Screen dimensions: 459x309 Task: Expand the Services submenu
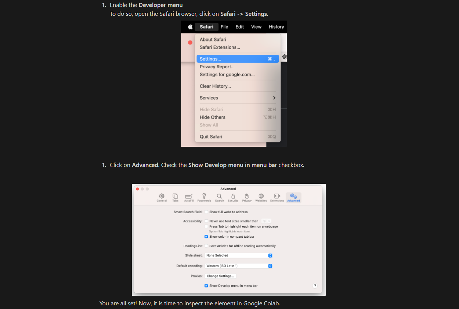click(238, 98)
